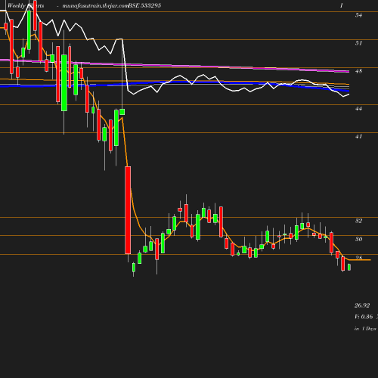Select the 48 price axis label
This screenshot has height=378, width=378.
click(x=358, y=71)
